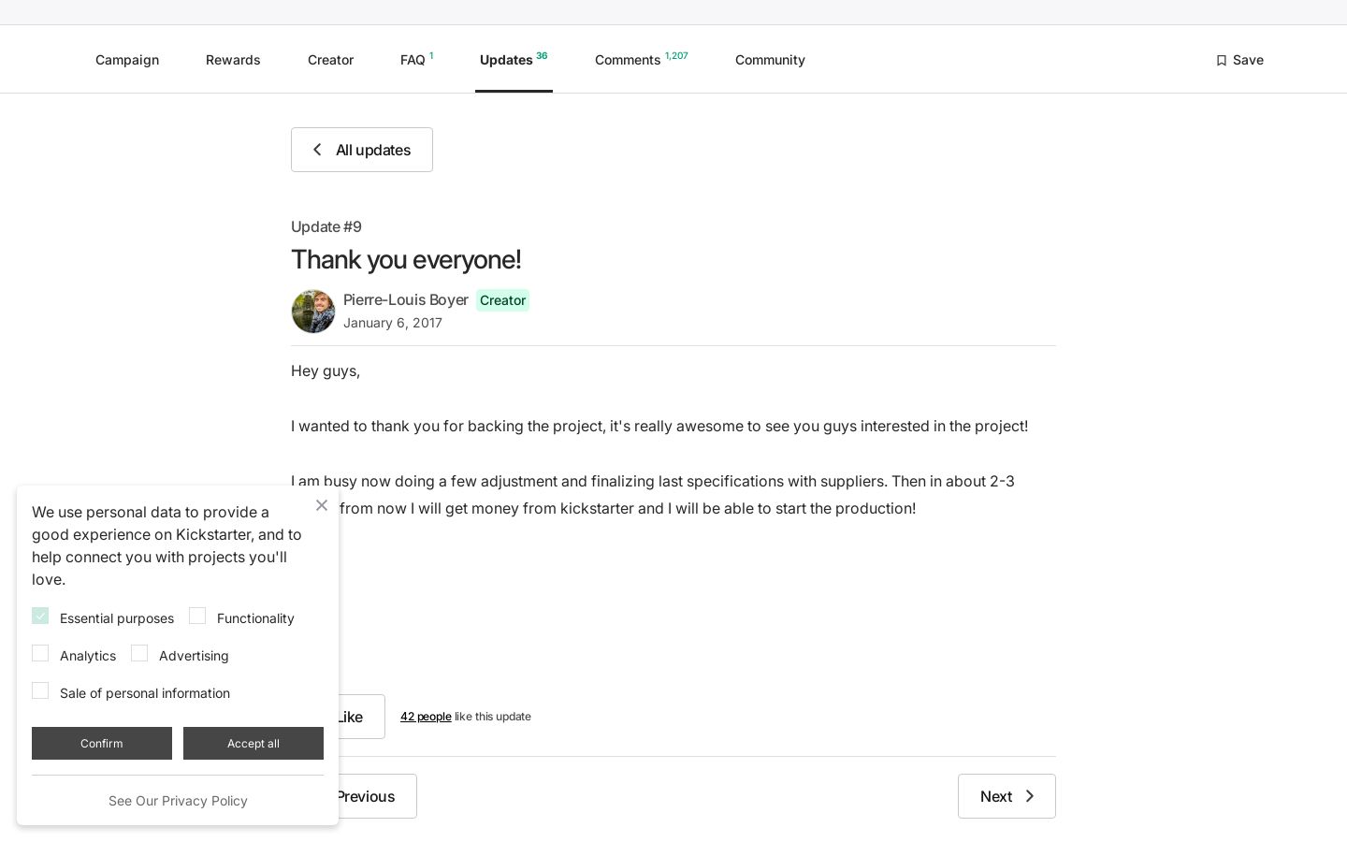Image resolution: width=1347 pixels, height=842 pixels.
Task: Click the bookmark Save icon
Action: tap(1221, 60)
